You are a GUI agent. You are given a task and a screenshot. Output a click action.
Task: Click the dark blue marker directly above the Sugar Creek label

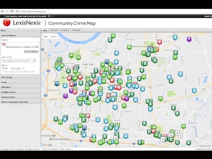107,62
